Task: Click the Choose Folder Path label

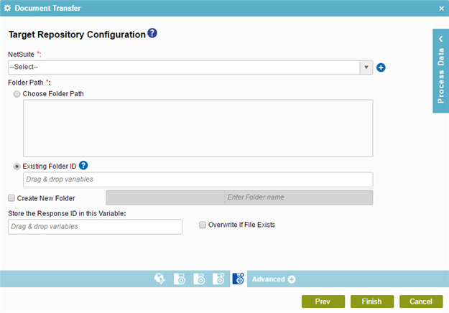Action: pos(53,94)
